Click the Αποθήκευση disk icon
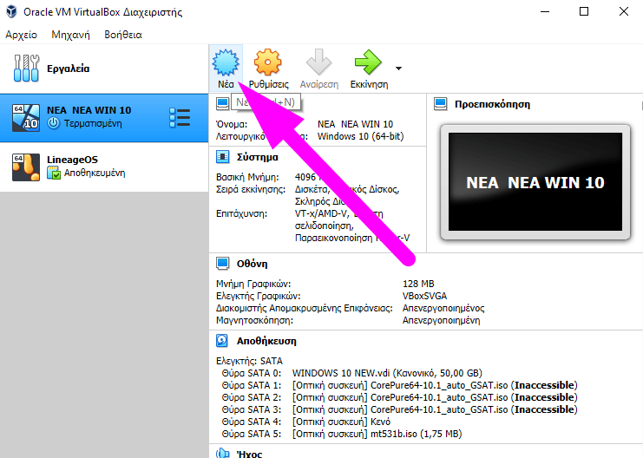 point(222,341)
